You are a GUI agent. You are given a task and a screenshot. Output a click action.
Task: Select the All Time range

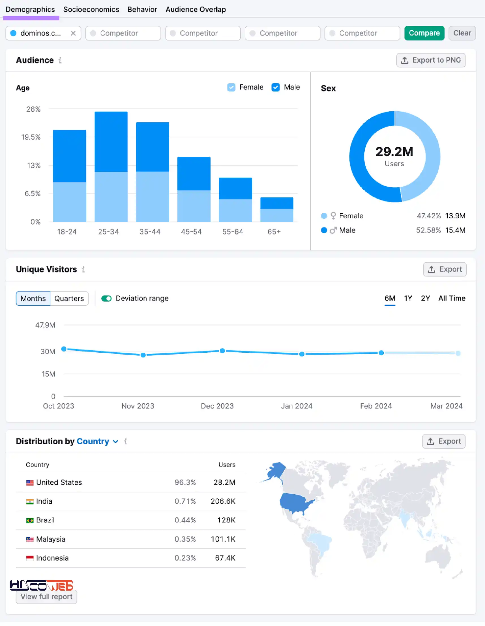pos(452,298)
